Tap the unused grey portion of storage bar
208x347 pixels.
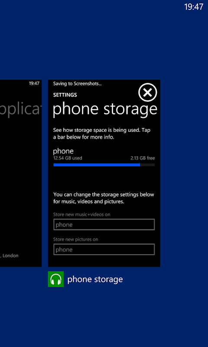pos(147,165)
